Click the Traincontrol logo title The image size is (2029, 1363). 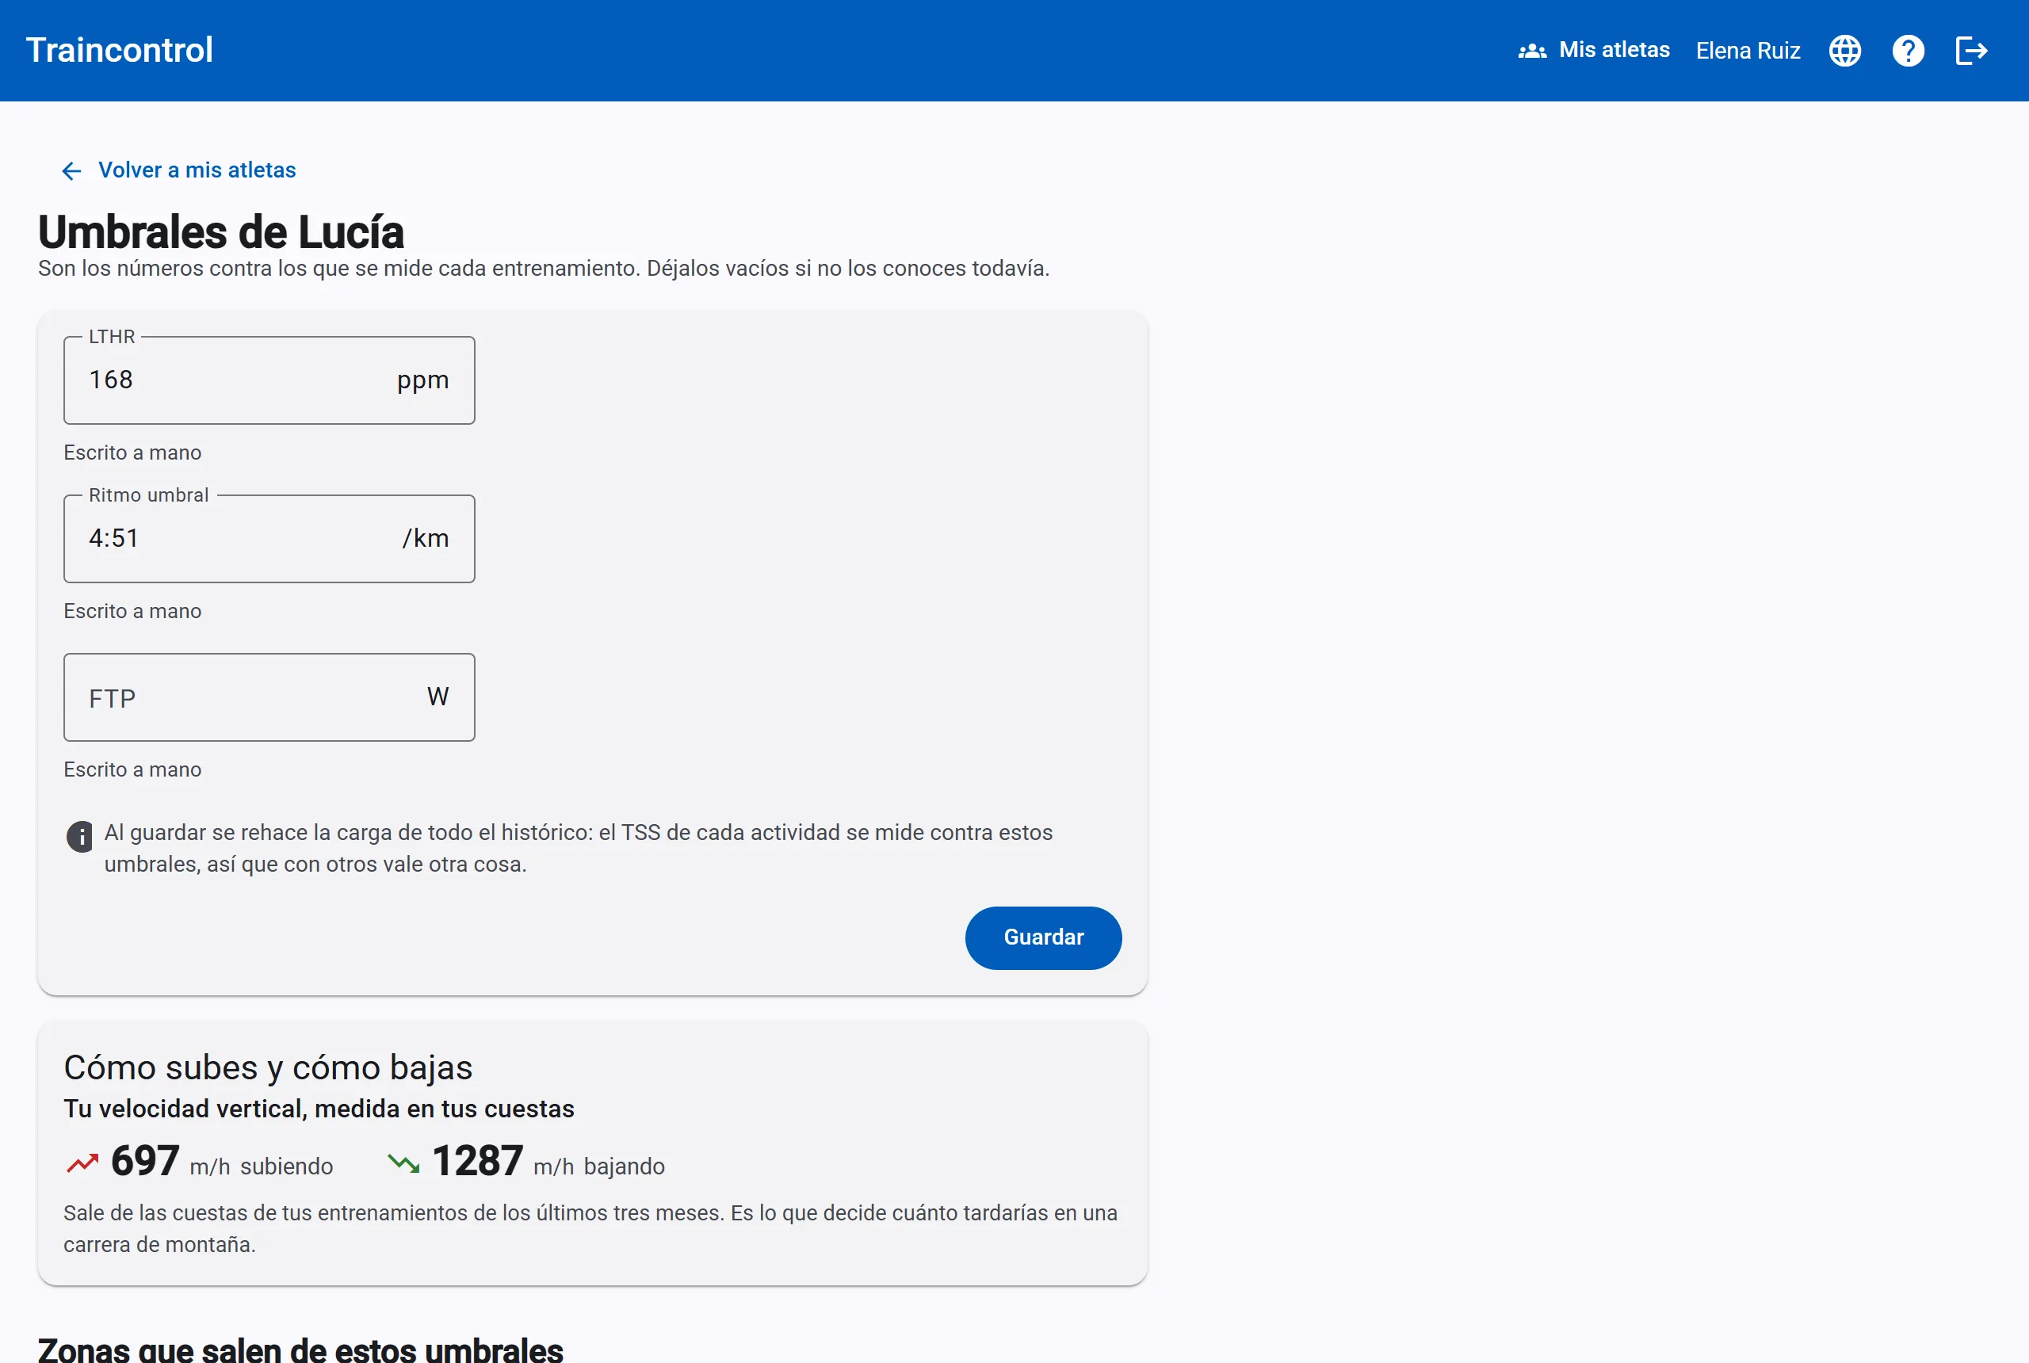point(119,51)
